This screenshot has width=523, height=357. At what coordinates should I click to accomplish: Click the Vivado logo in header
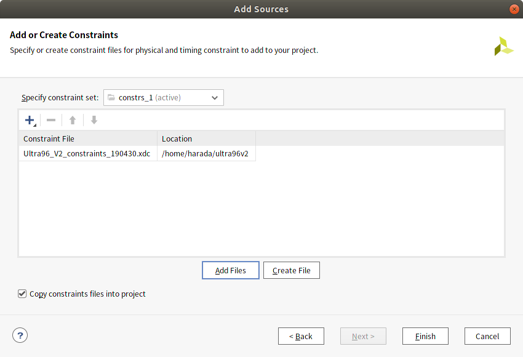(504, 46)
